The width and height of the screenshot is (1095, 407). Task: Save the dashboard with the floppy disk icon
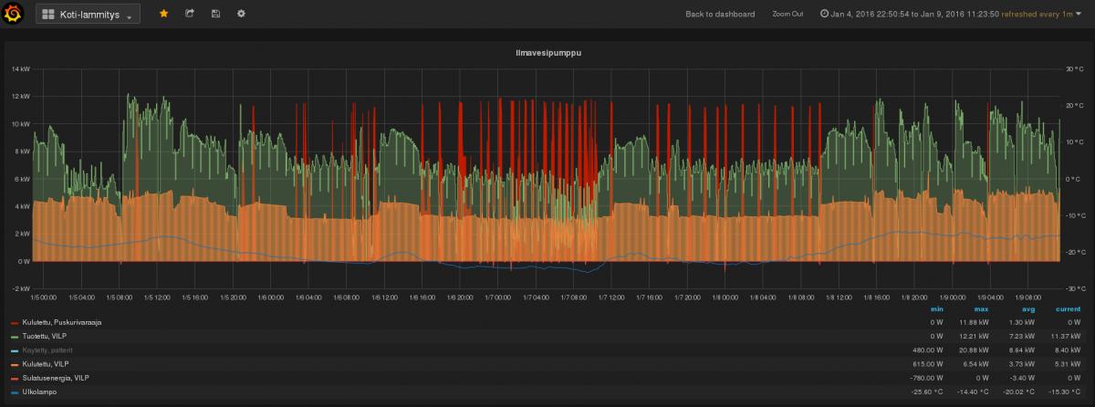(x=215, y=14)
